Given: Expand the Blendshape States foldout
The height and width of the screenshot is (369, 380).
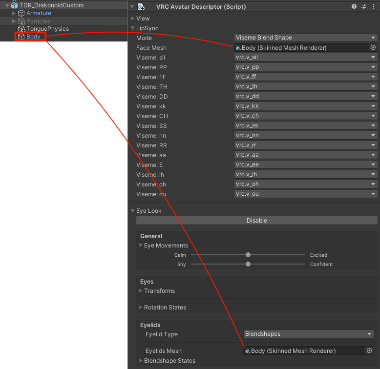Looking at the screenshot, I should pos(140,360).
